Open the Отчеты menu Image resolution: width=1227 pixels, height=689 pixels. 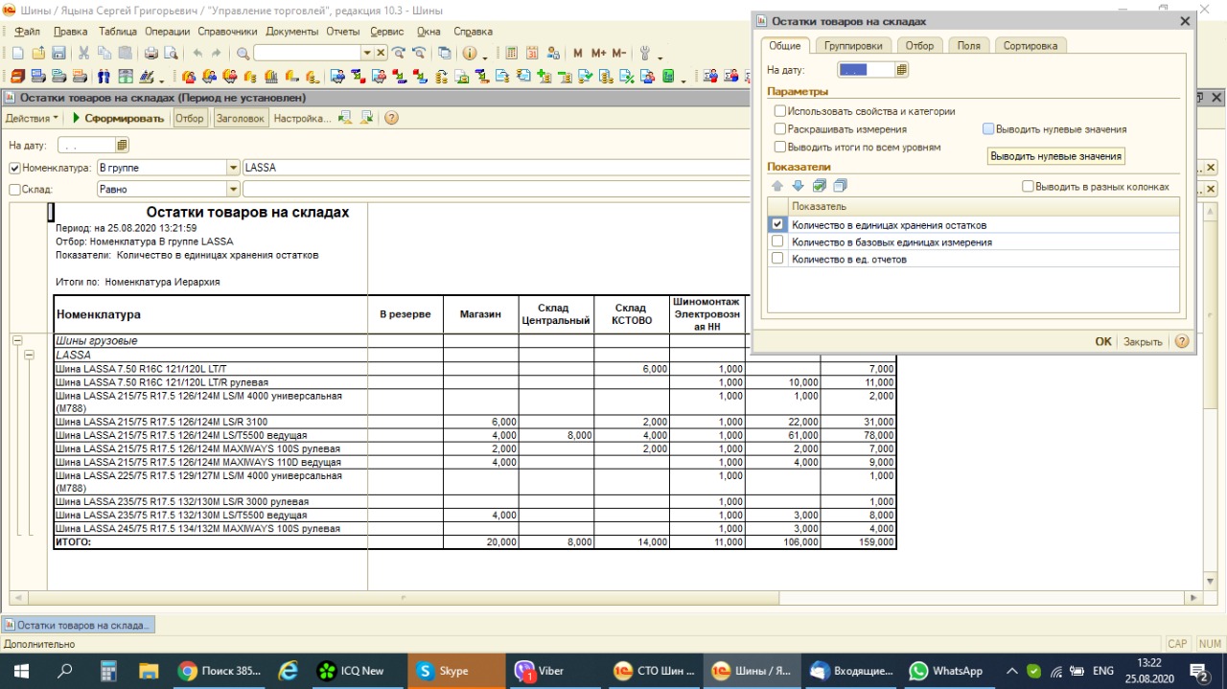342,32
